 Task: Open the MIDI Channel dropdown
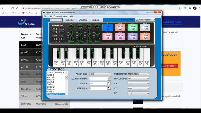coord(138,79)
